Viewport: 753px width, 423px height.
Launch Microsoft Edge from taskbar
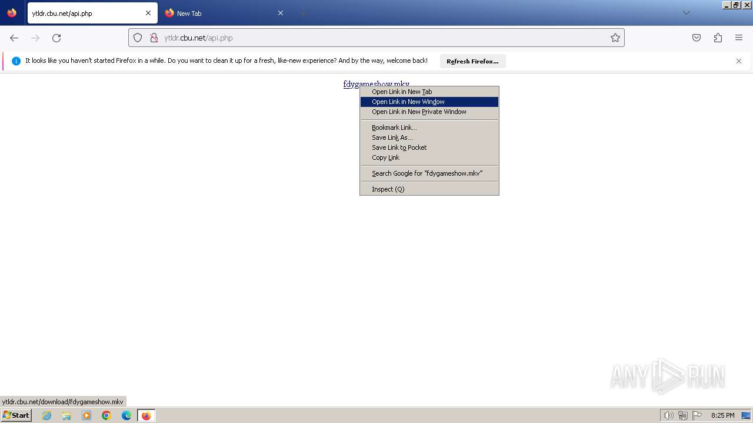click(x=126, y=415)
